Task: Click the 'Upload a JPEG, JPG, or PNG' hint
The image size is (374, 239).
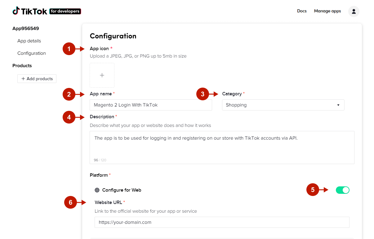Action: pos(138,56)
